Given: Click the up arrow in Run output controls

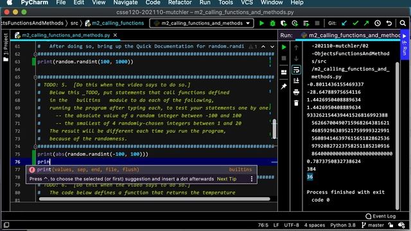Looking at the screenshot, I should pos(296,47).
